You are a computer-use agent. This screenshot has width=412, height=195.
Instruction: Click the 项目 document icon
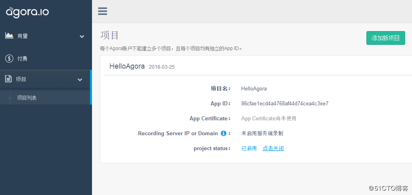[8, 79]
